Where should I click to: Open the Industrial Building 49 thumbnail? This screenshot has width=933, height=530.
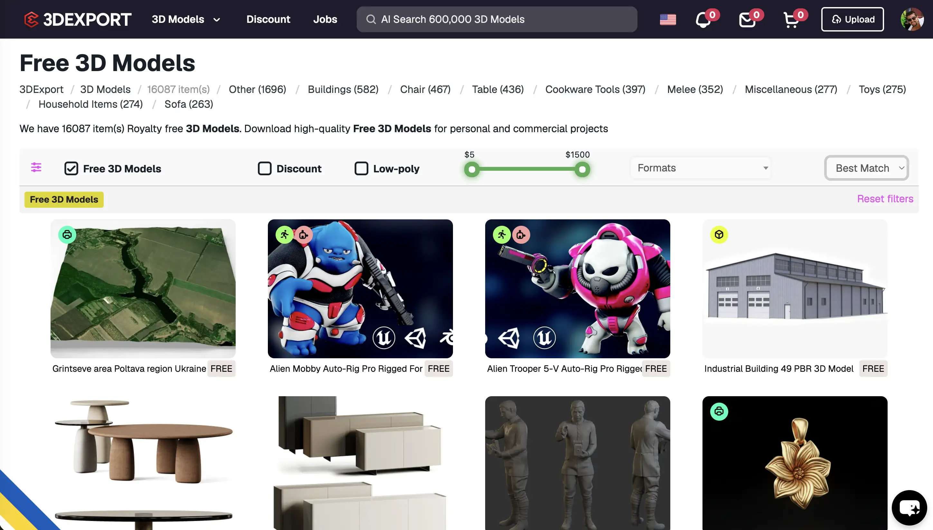tap(795, 289)
